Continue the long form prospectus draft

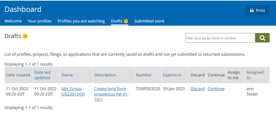coord(216,89)
